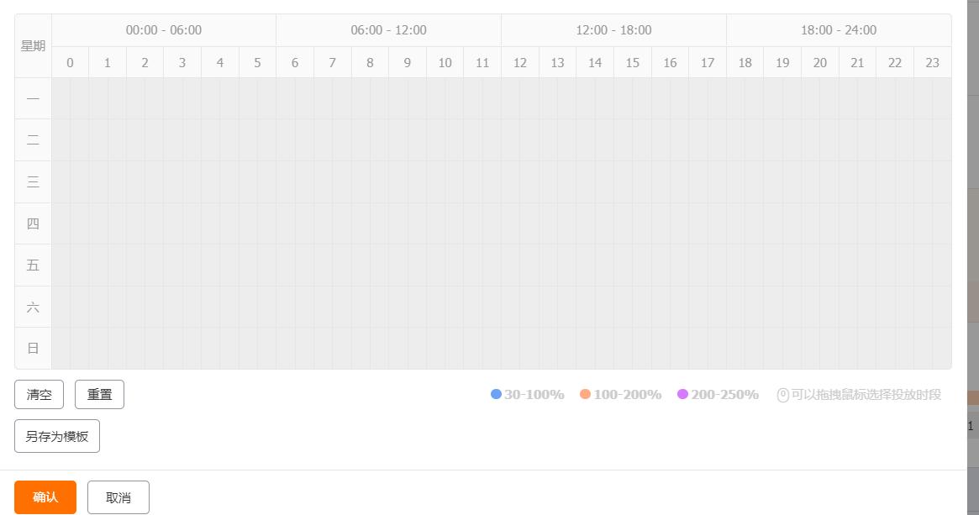Screen dimensions: 979x515
Task: Click the hour 17 column header
Action: click(708, 62)
